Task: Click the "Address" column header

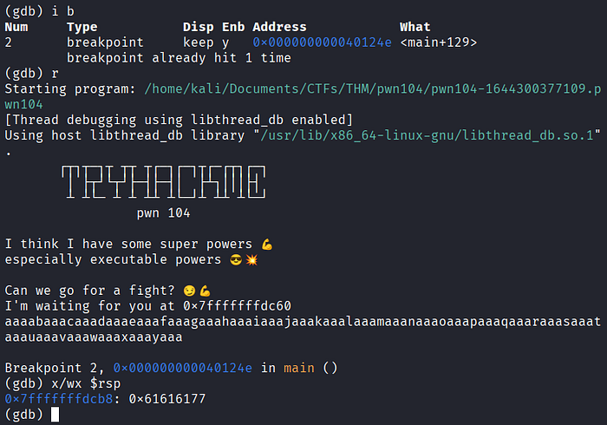Action: point(279,27)
